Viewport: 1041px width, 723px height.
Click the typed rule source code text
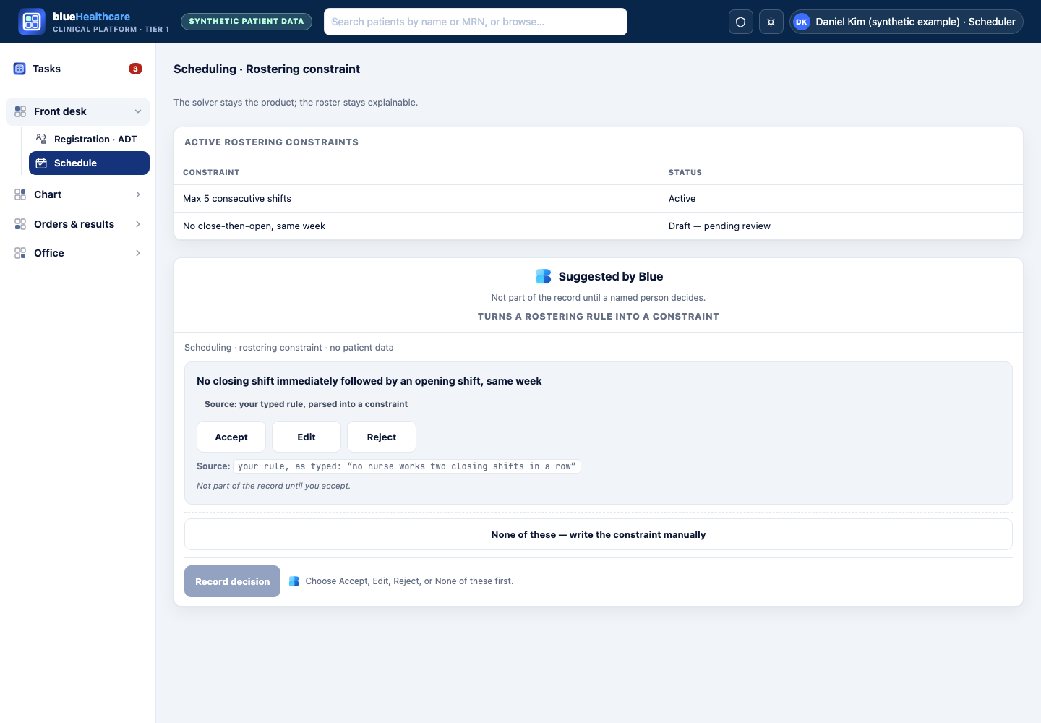(407, 466)
